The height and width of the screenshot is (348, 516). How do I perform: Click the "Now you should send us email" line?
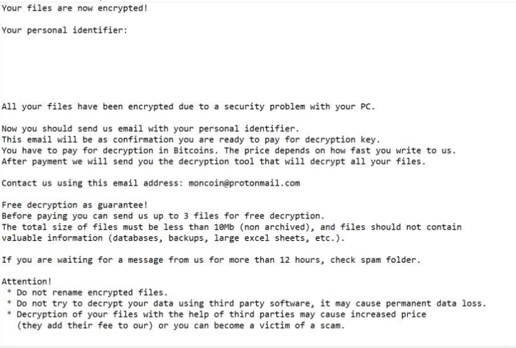click(150, 129)
